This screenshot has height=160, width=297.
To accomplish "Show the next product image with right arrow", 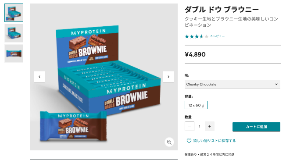I will click(168, 77).
